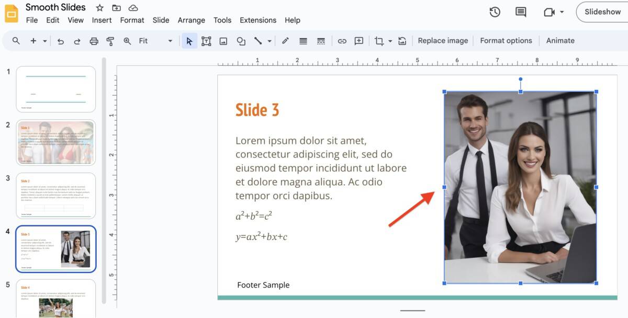Screen dimensions: 628x318
Task: Open the Insert menu
Action: click(102, 20)
